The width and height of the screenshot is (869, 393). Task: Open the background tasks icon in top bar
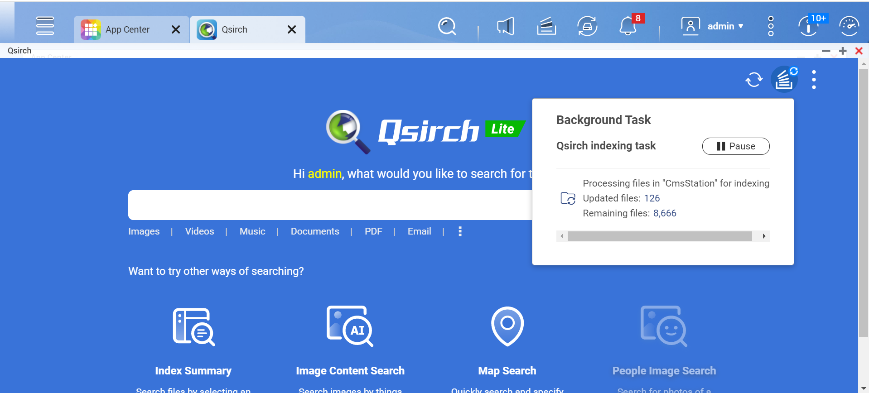tap(546, 26)
